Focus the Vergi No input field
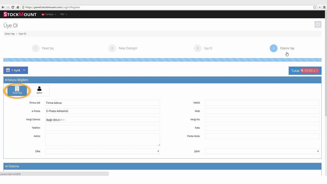 [262, 119]
